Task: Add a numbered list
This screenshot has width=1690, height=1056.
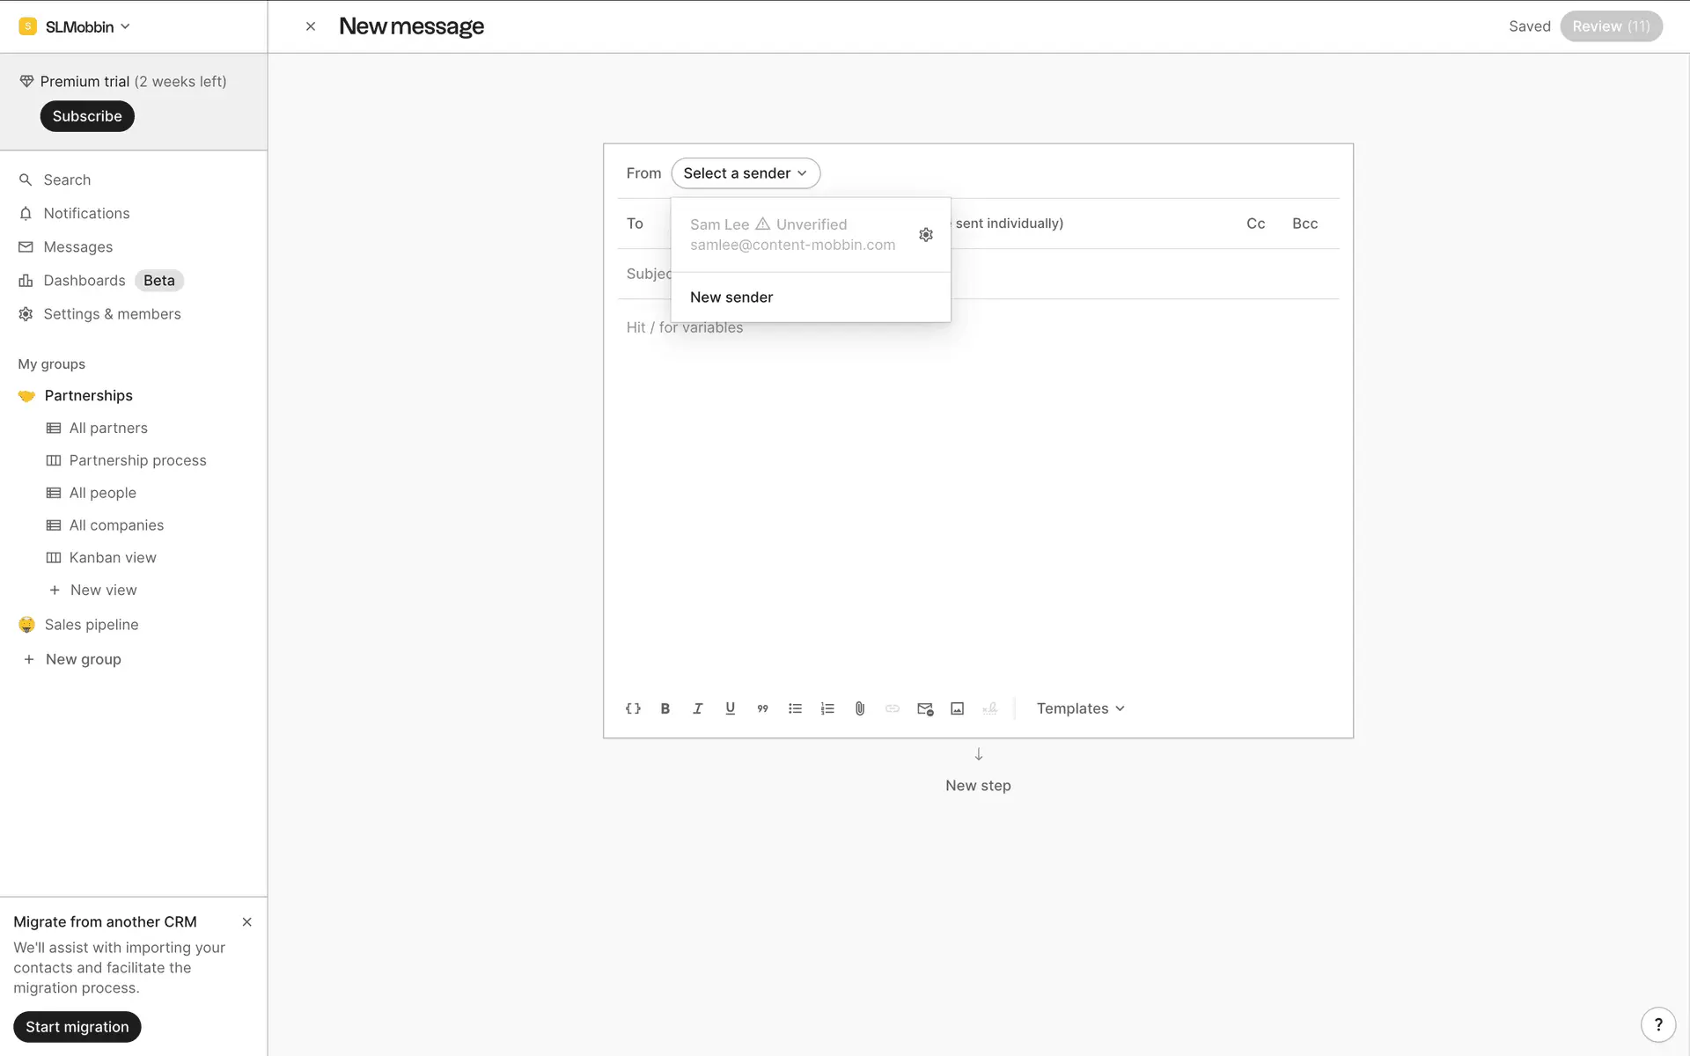Action: pyautogui.click(x=827, y=708)
